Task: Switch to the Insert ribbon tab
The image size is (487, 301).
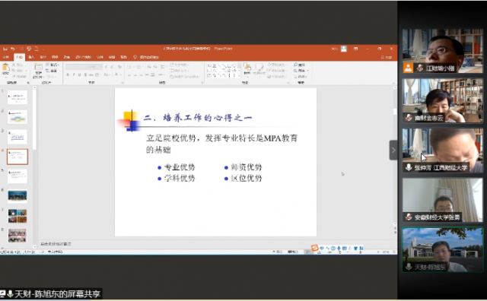Action: click(31, 57)
